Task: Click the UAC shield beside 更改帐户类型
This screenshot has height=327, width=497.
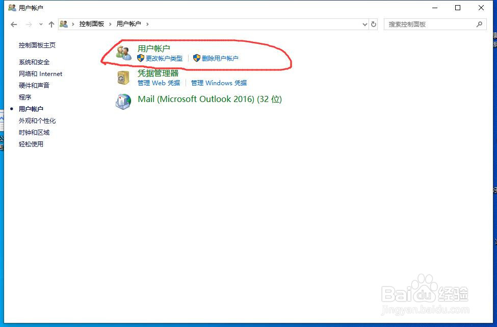Action: (x=141, y=58)
